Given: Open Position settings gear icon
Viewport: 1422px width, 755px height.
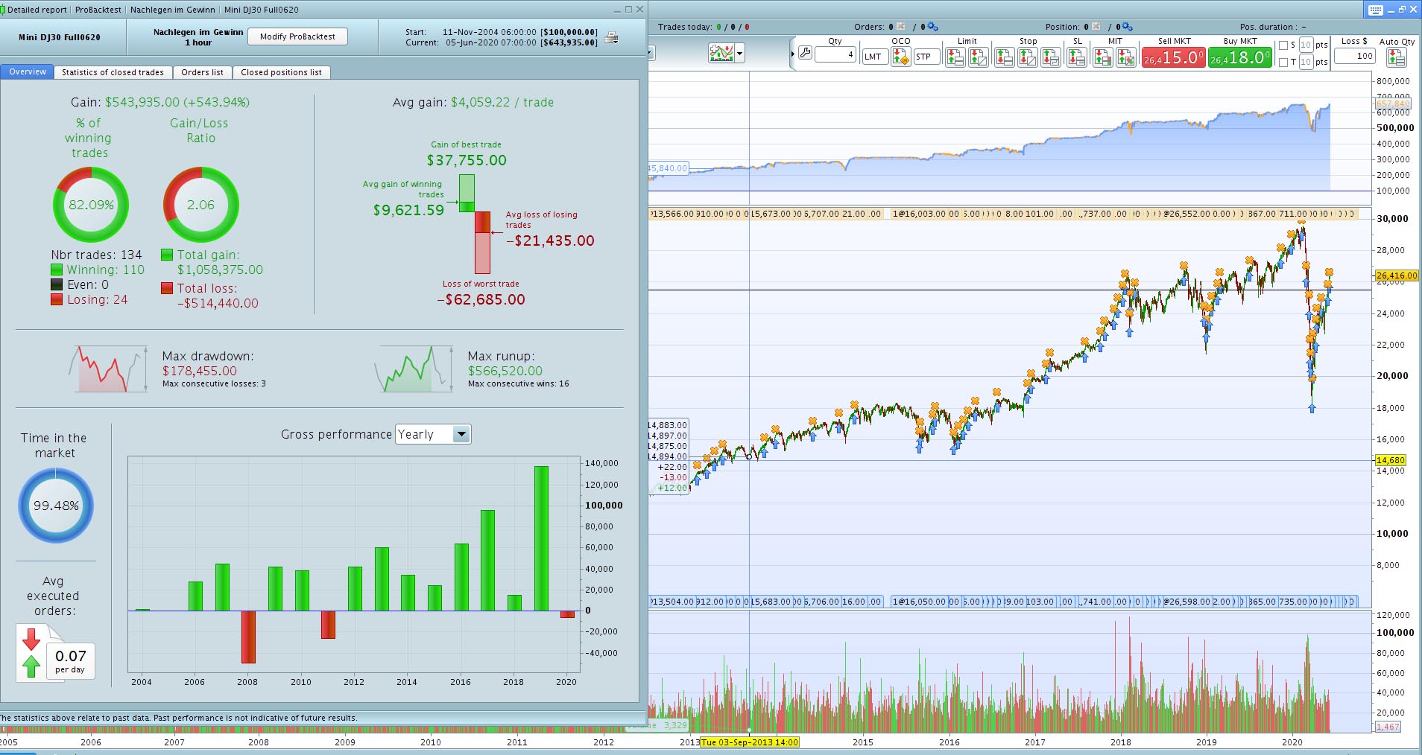Looking at the screenshot, I should click(x=1128, y=27).
